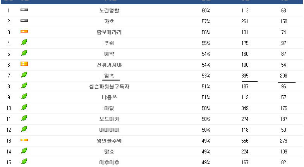This screenshot has width=304, height=167.
Task: Click the leaf icon for rank 10 아닭
Action: point(24,107)
